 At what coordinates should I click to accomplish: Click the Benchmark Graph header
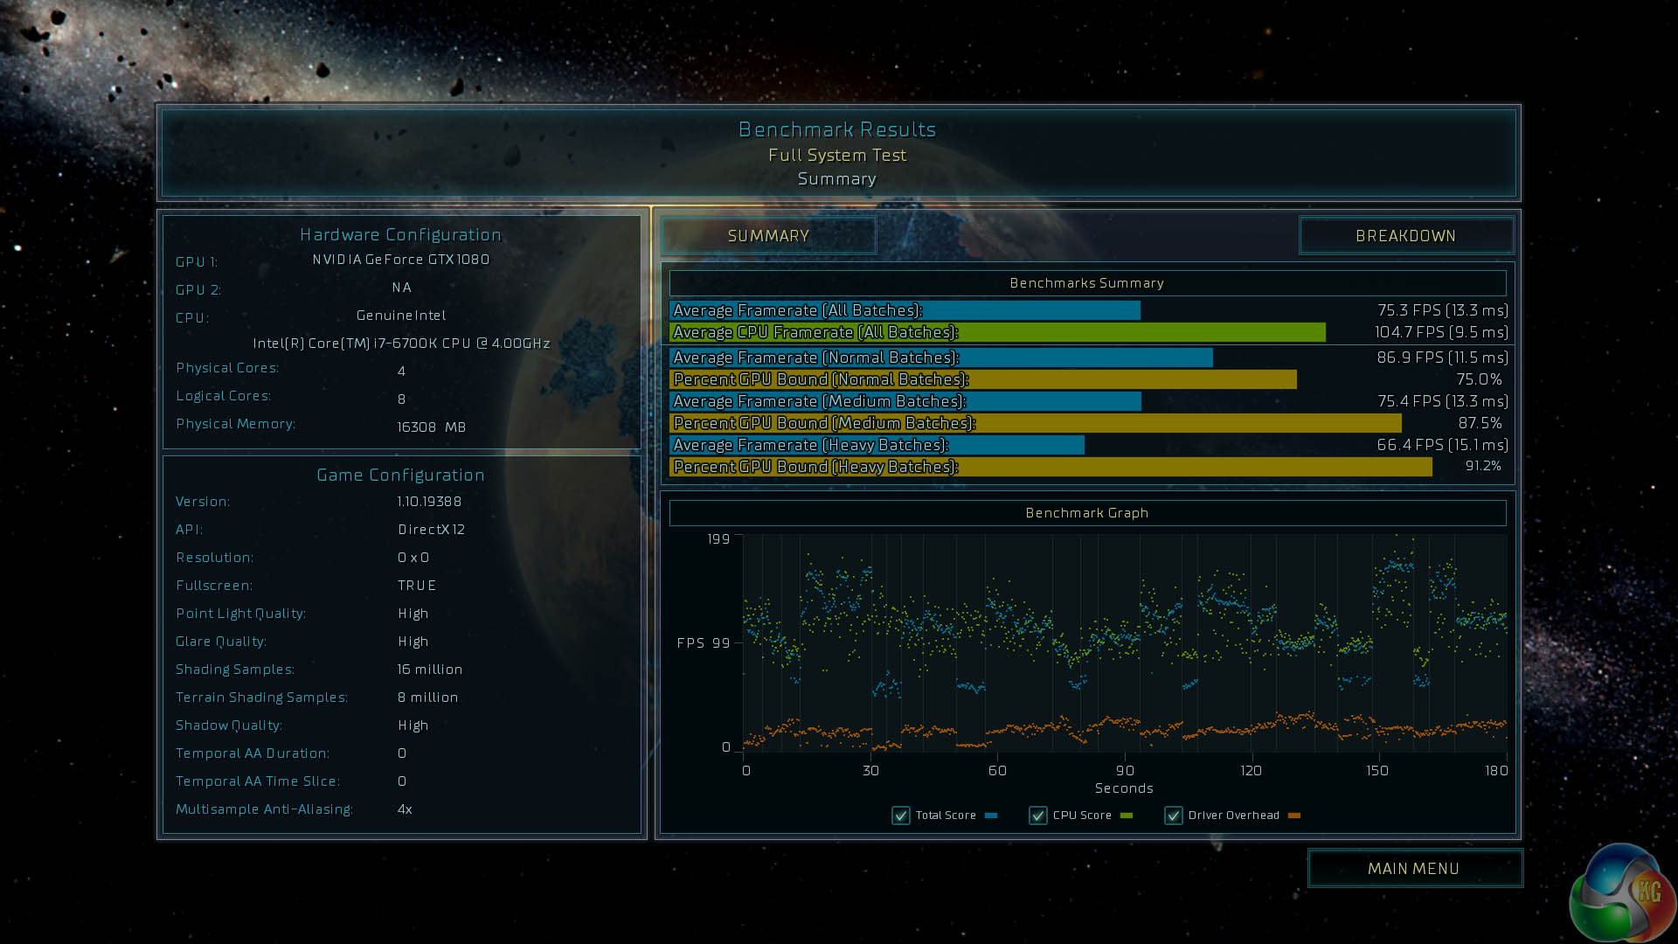(1087, 513)
